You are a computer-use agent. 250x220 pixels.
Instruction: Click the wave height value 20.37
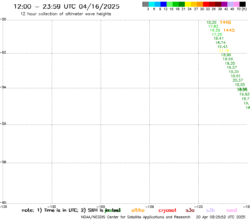click(x=238, y=80)
